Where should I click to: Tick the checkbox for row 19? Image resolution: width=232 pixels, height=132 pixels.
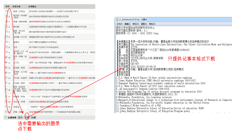pyautogui.click(x=6, y=106)
